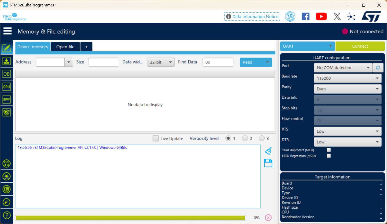387x224 pixels.
Task: Open Option Bytes (OB) panel
Action: (6, 74)
